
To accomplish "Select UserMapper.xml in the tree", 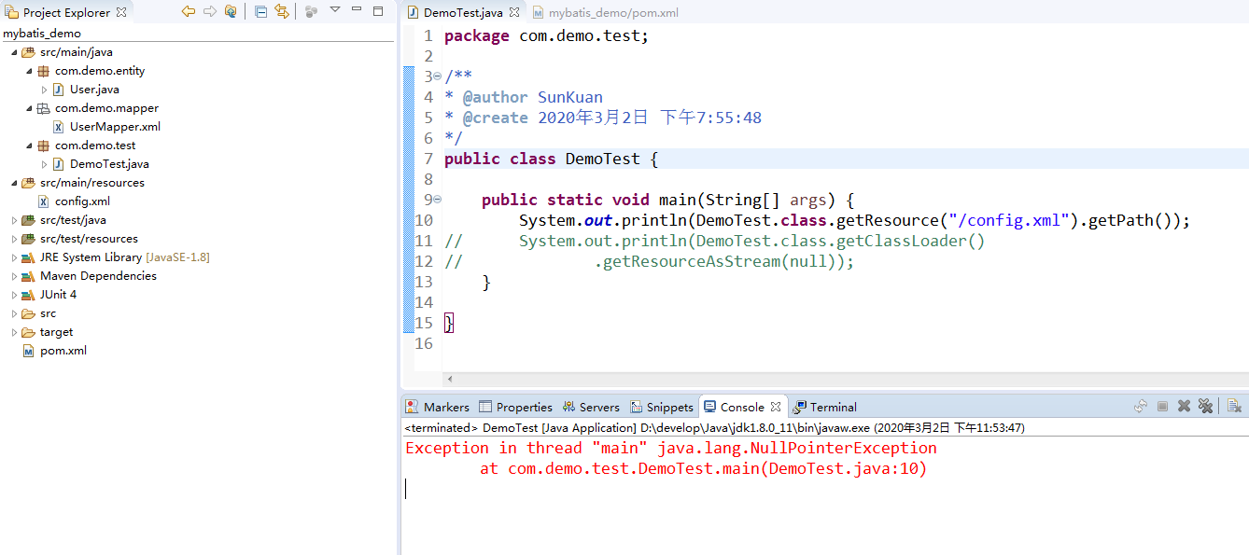I will [115, 127].
